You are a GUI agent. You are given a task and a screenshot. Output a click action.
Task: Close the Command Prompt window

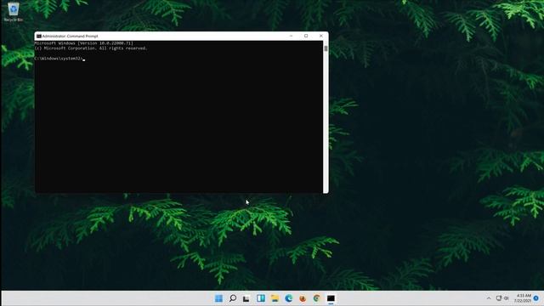[x=321, y=36]
